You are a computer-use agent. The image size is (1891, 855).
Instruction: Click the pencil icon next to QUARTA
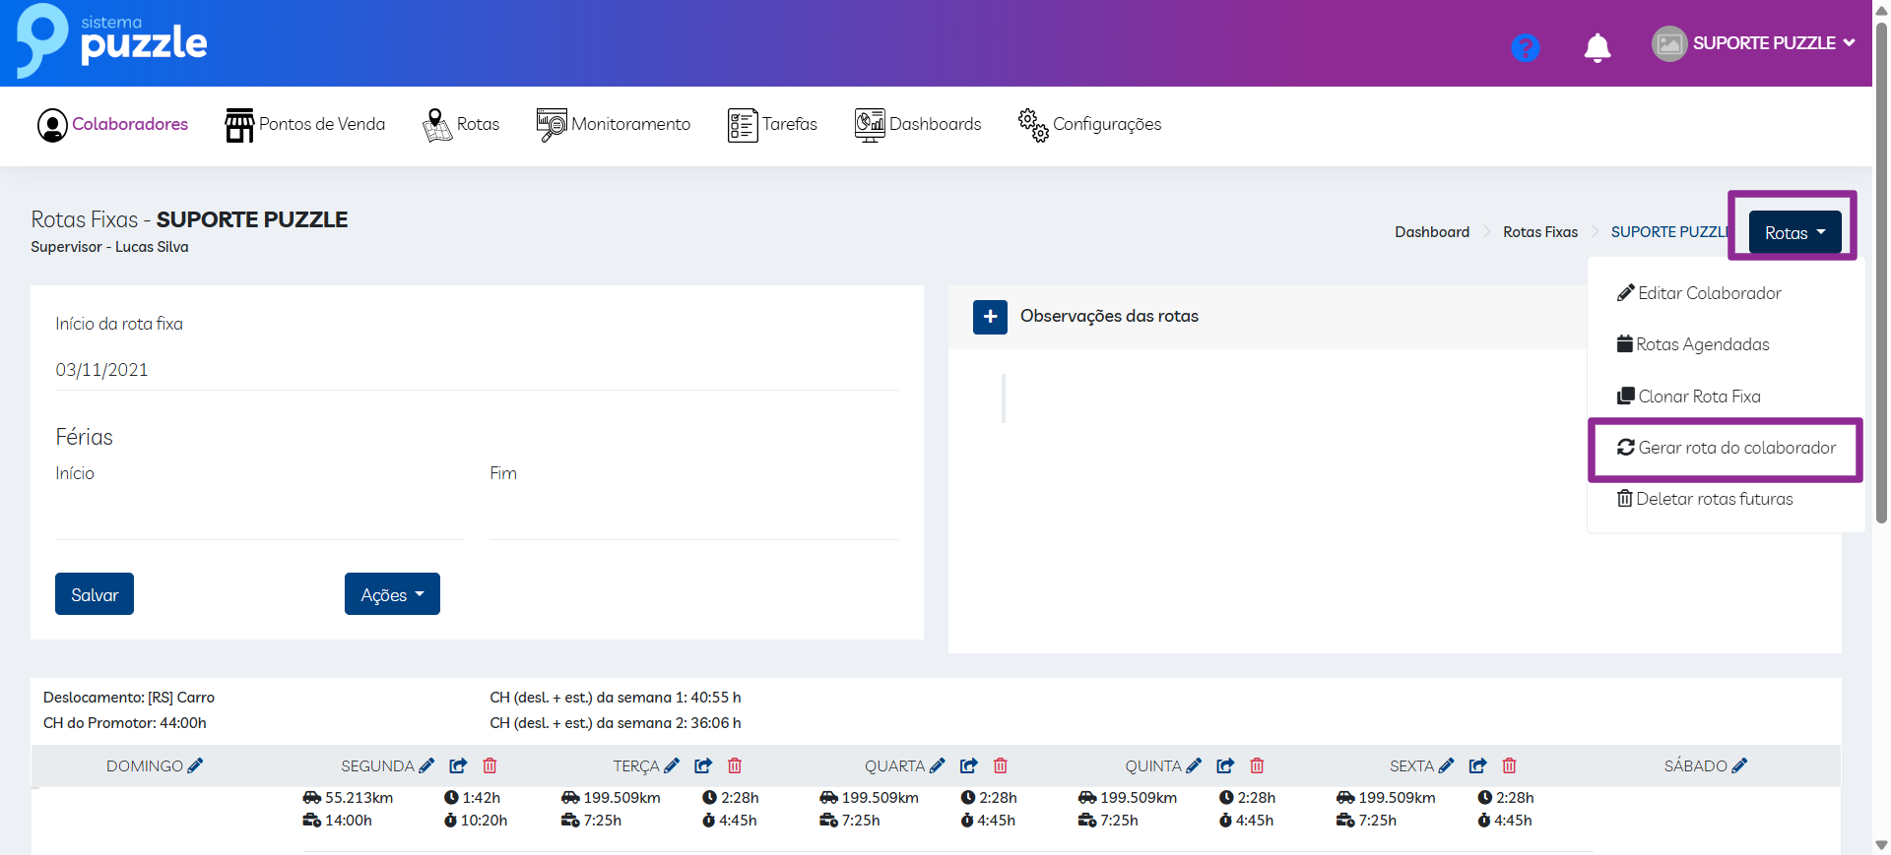coord(937,765)
